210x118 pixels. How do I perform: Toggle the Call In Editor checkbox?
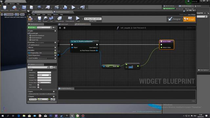tap(38, 87)
